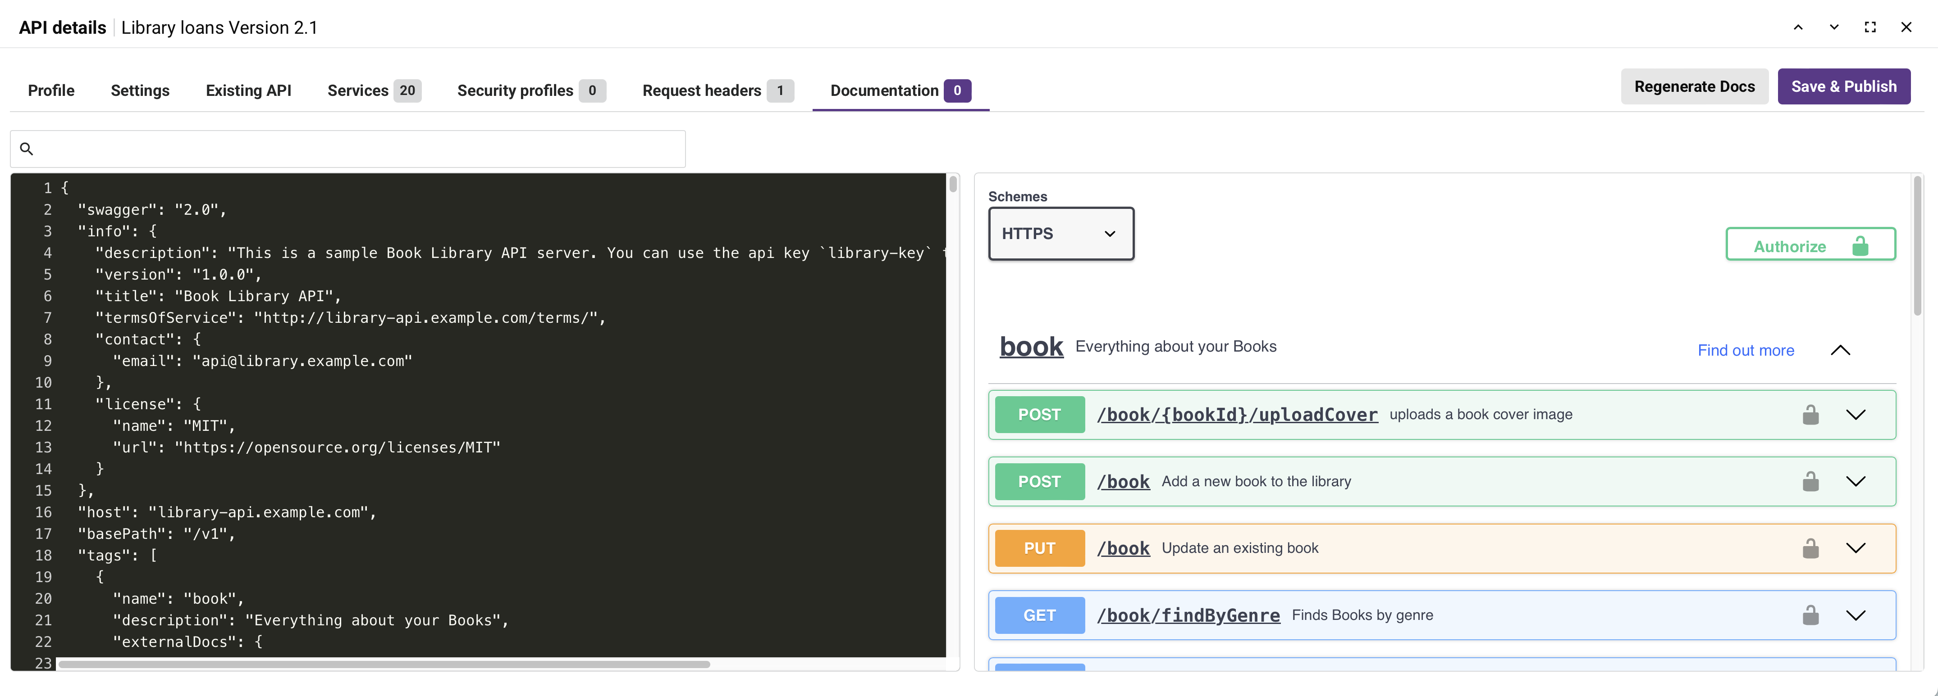The width and height of the screenshot is (1938, 696).
Task: Click the /book/{bookId}/uploadCover path link
Action: pyautogui.click(x=1238, y=415)
